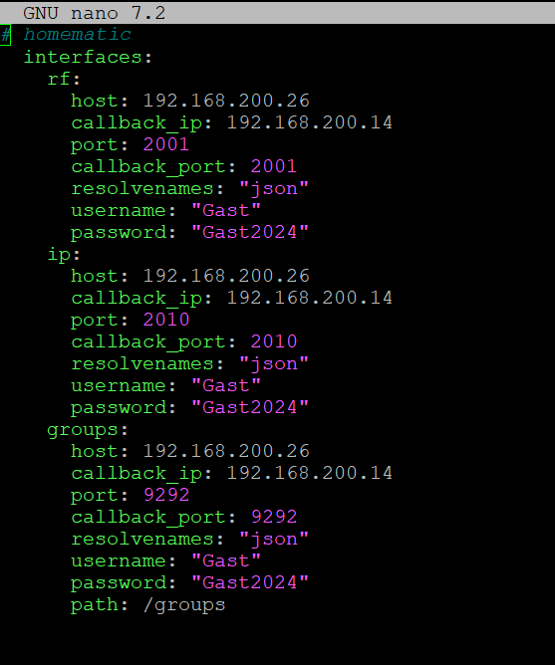Click the groups callback_port value 9292
Screen dimensions: 555x665
pyautogui.click(x=274, y=517)
